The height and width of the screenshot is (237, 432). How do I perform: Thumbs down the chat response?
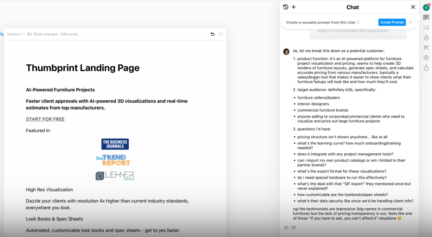[x=293, y=227]
